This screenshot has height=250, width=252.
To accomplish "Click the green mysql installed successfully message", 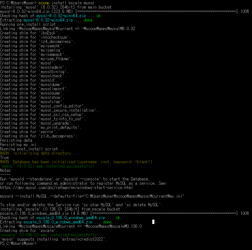I will click(47, 166).
